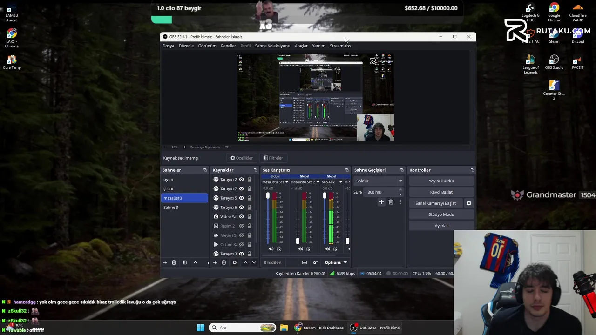Open the Düzenle menu

pyautogui.click(x=186, y=46)
